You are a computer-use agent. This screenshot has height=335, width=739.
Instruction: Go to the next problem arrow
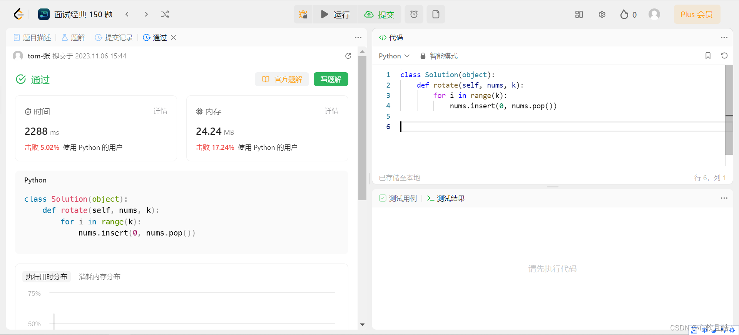click(146, 14)
